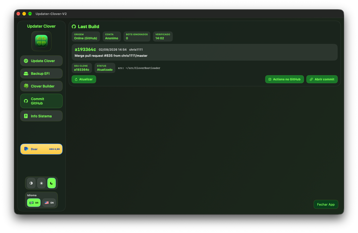Select the auto contrast theme
The height and width of the screenshot is (233, 358).
point(31,183)
